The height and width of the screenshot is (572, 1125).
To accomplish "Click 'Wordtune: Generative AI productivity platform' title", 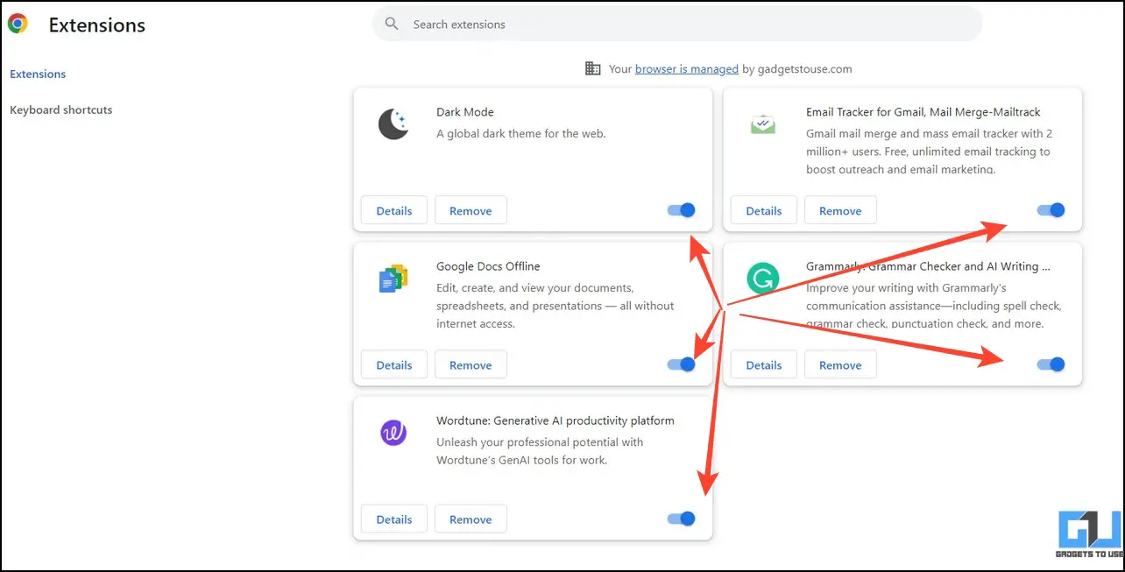I will click(x=555, y=420).
